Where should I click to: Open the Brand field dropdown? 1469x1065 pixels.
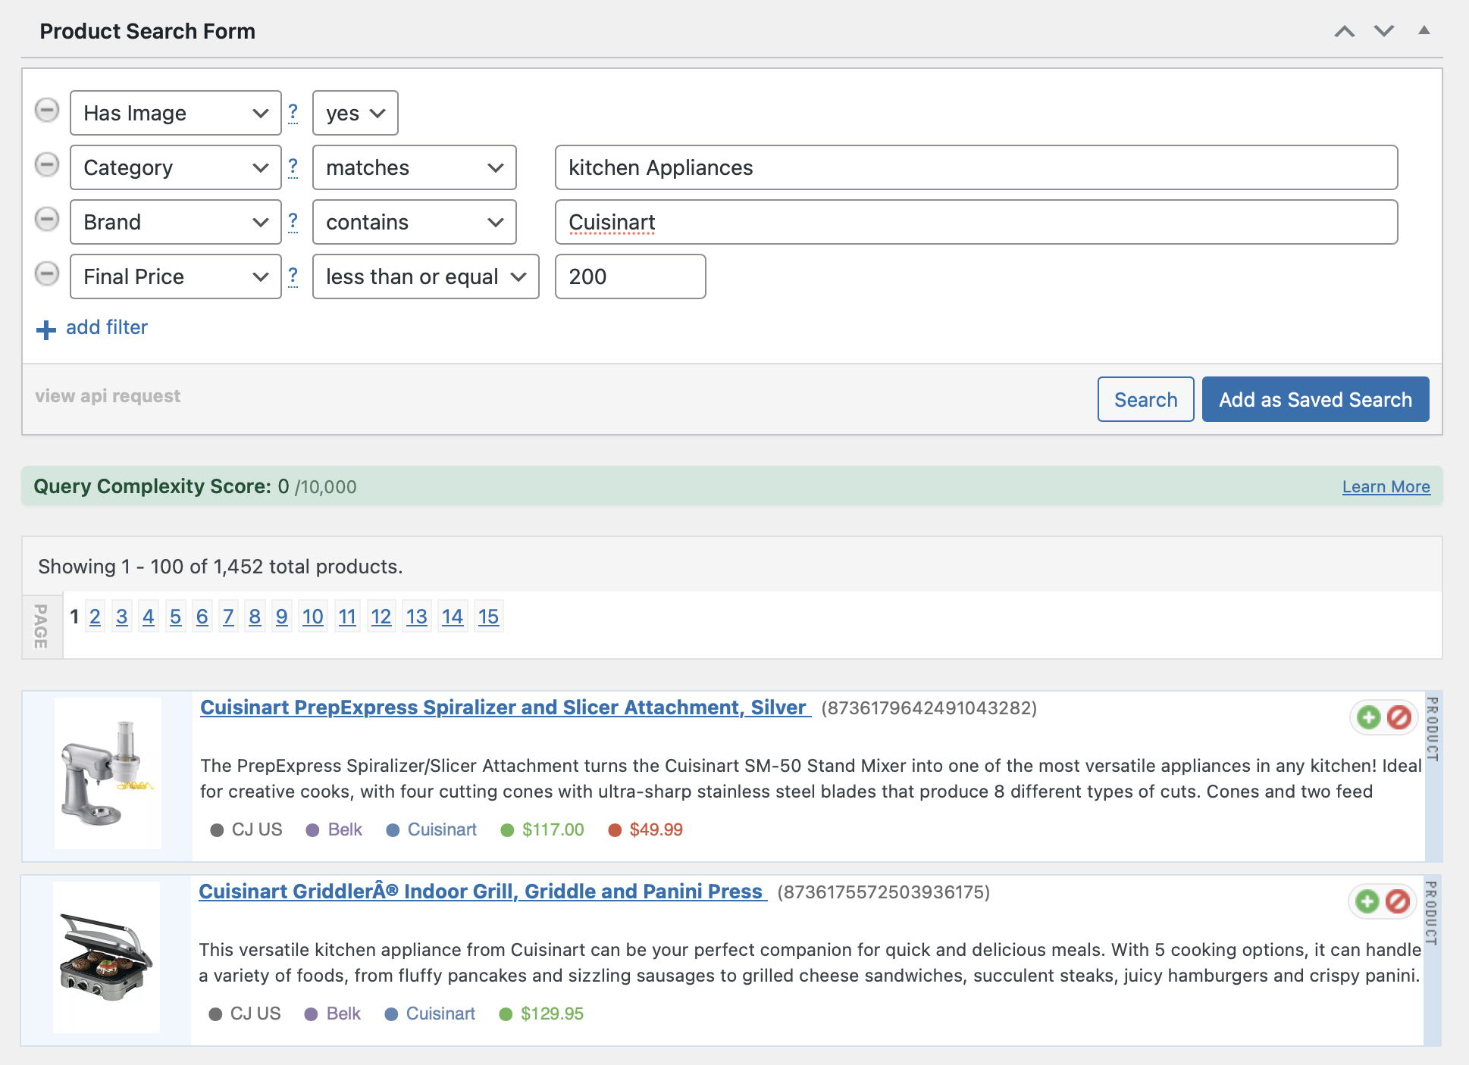point(176,222)
